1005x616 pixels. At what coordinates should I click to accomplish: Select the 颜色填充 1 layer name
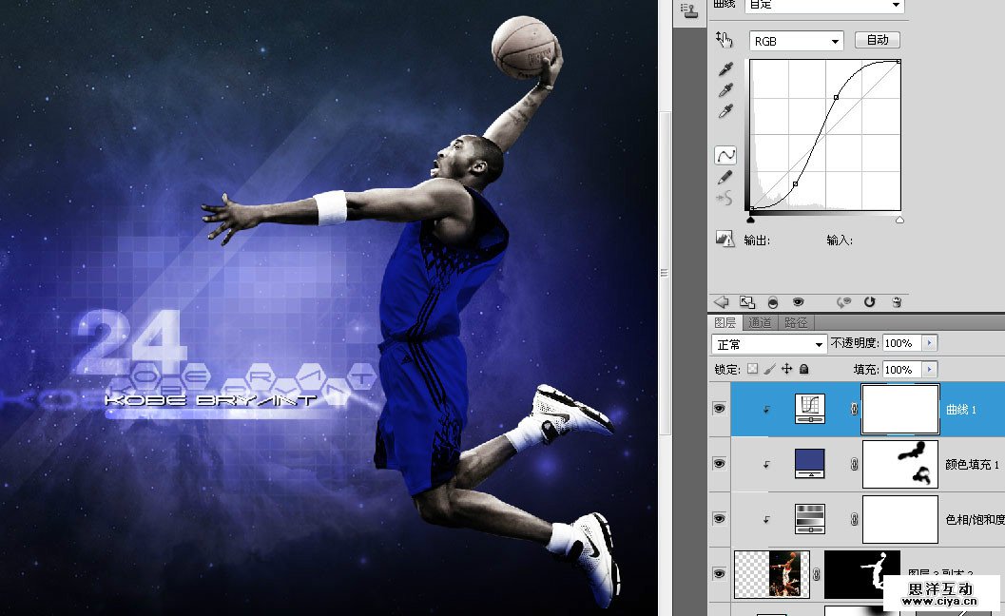click(973, 464)
